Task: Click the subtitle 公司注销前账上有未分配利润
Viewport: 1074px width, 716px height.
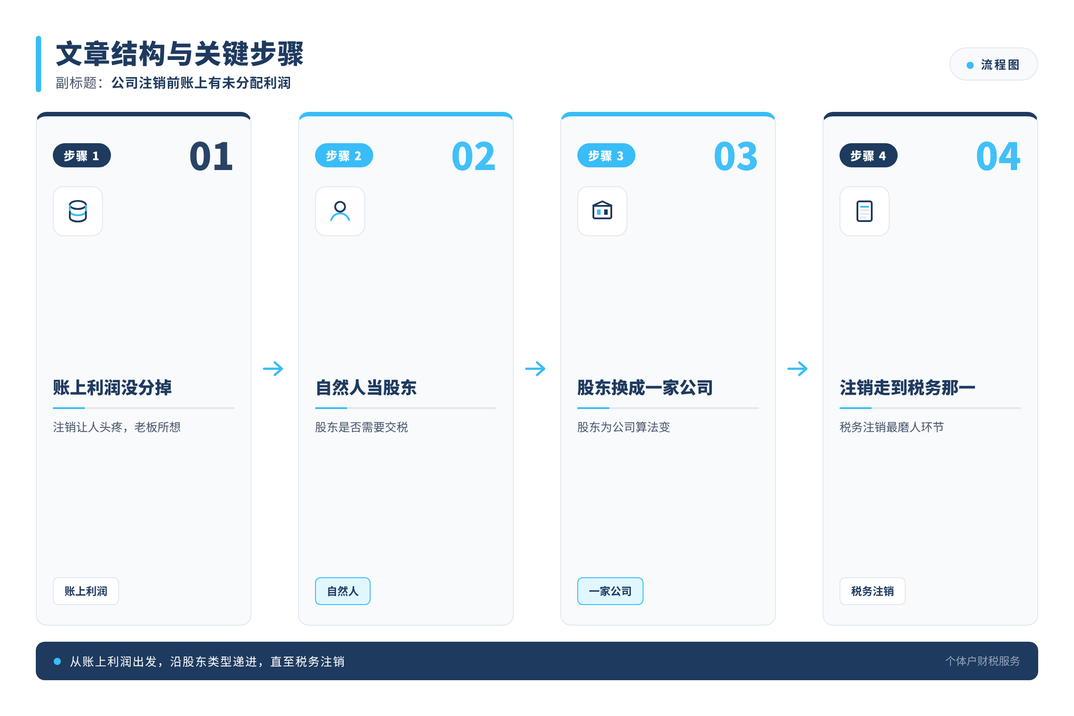Action: tap(201, 83)
